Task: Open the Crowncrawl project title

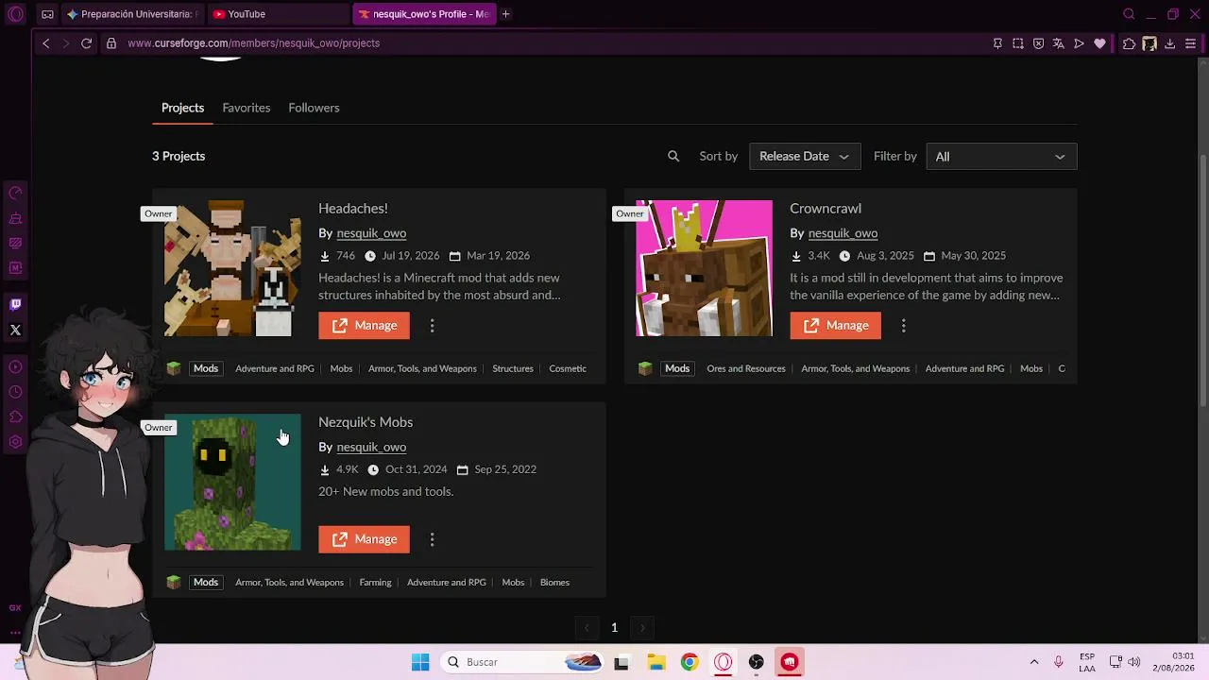Action: point(826,209)
